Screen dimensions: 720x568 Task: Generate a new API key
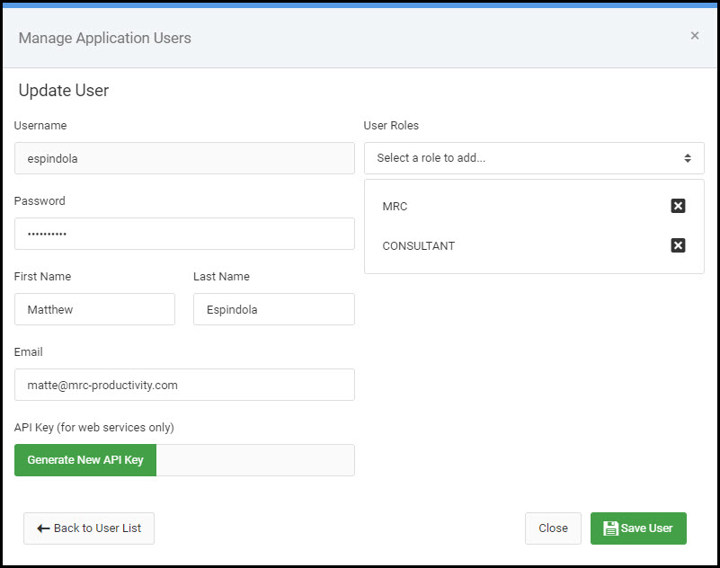[x=85, y=460]
